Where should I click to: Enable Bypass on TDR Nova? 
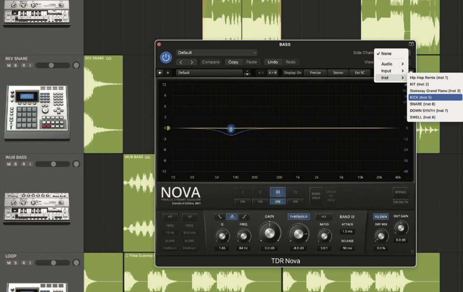[x=400, y=192]
